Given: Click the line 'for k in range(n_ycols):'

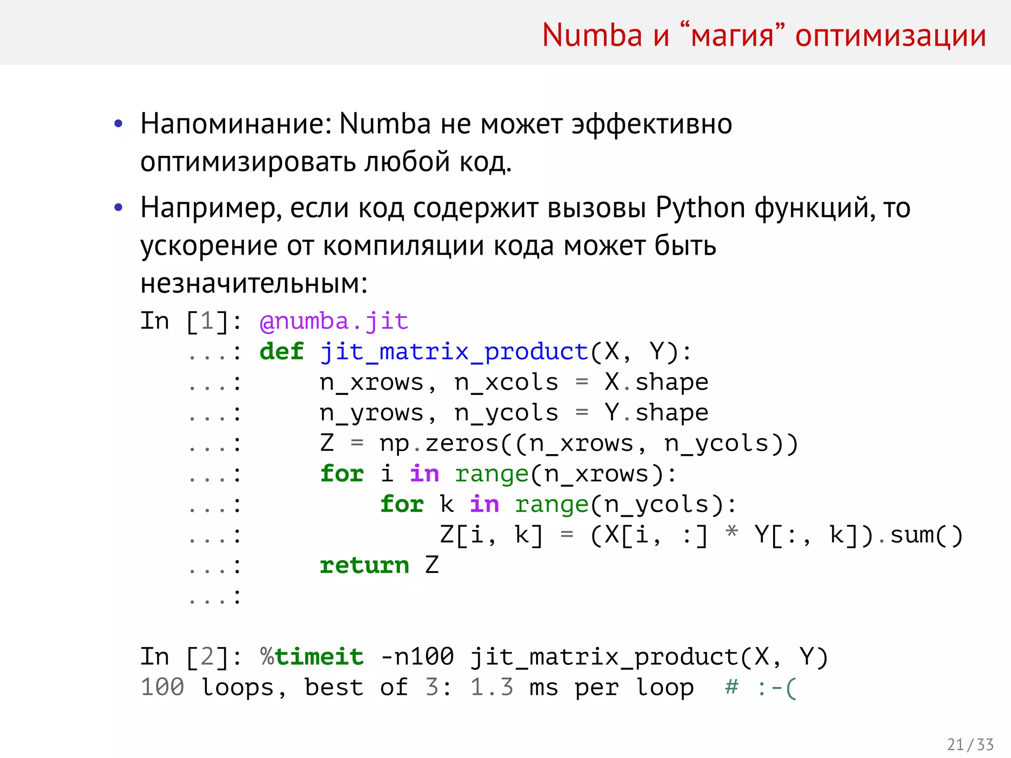Looking at the screenshot, I should [x=558, y=505].
